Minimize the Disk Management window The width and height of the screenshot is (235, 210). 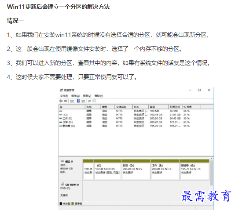coord(190,90)
